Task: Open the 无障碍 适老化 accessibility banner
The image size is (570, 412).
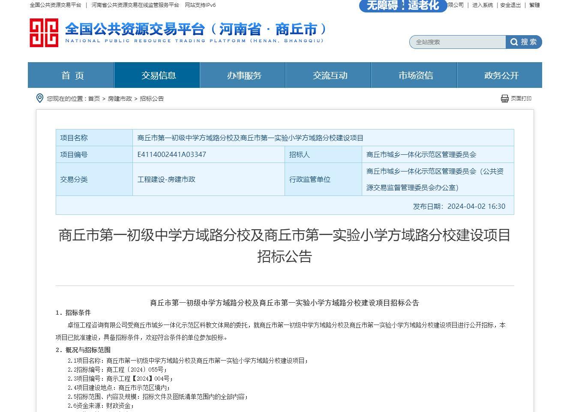Action: coord(402,6)
